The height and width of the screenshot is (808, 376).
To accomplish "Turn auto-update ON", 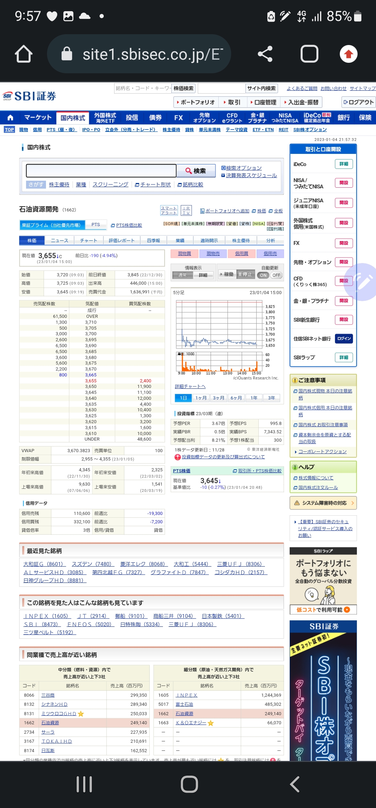I will (263, 275).
